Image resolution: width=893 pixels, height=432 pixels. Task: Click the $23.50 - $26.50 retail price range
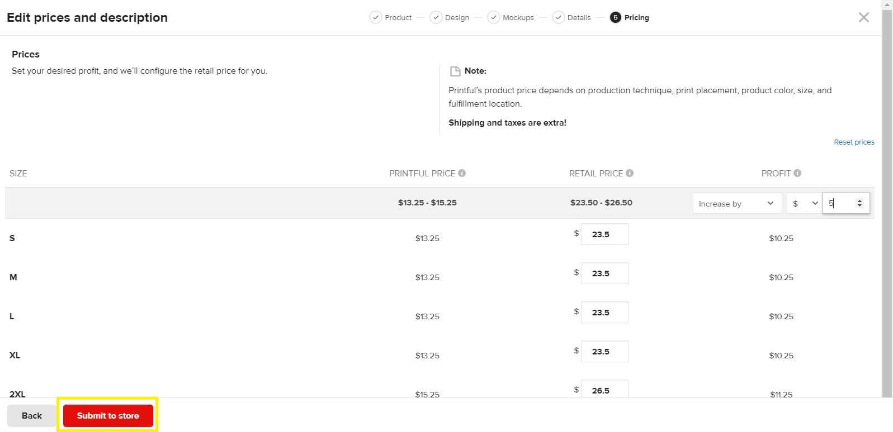click(601, 203)
